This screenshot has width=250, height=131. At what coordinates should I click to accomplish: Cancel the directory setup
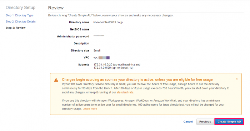click(188, 122)
